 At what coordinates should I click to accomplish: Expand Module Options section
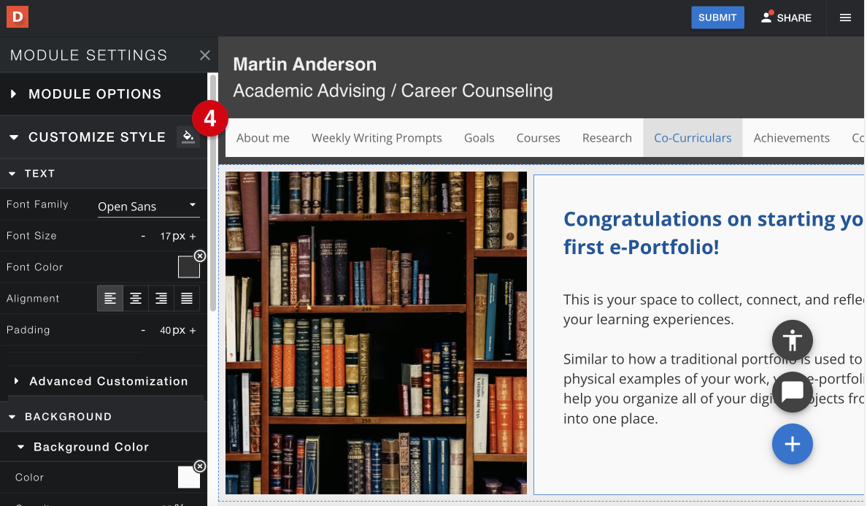[x=104, y=94]
